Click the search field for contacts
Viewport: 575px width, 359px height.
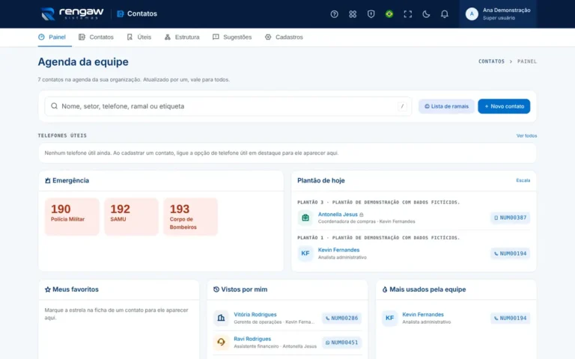click(x=228, y=106)
